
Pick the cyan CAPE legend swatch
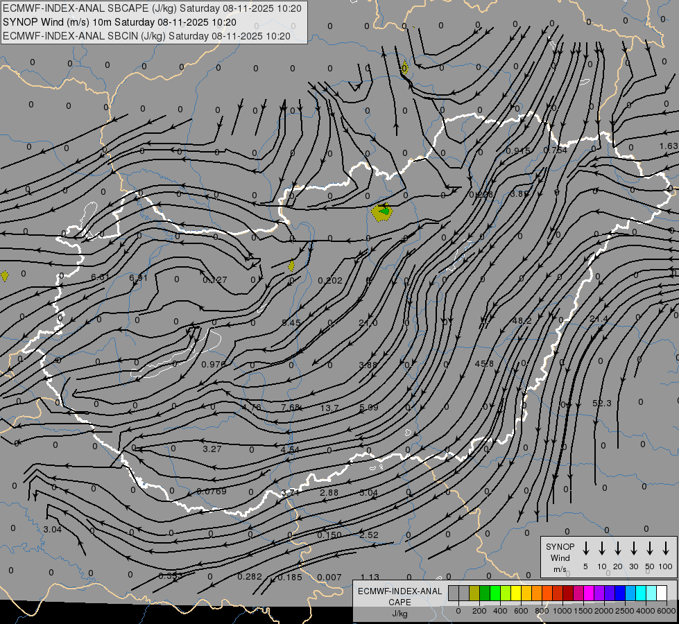click(x=640, y=593)
